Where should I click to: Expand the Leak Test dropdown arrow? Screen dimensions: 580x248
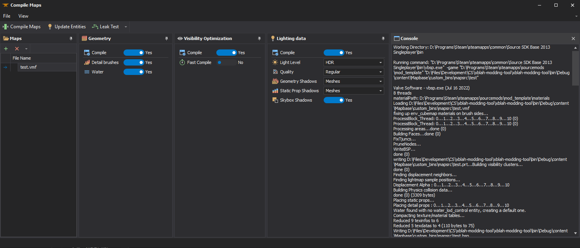[x=125, y=26]
